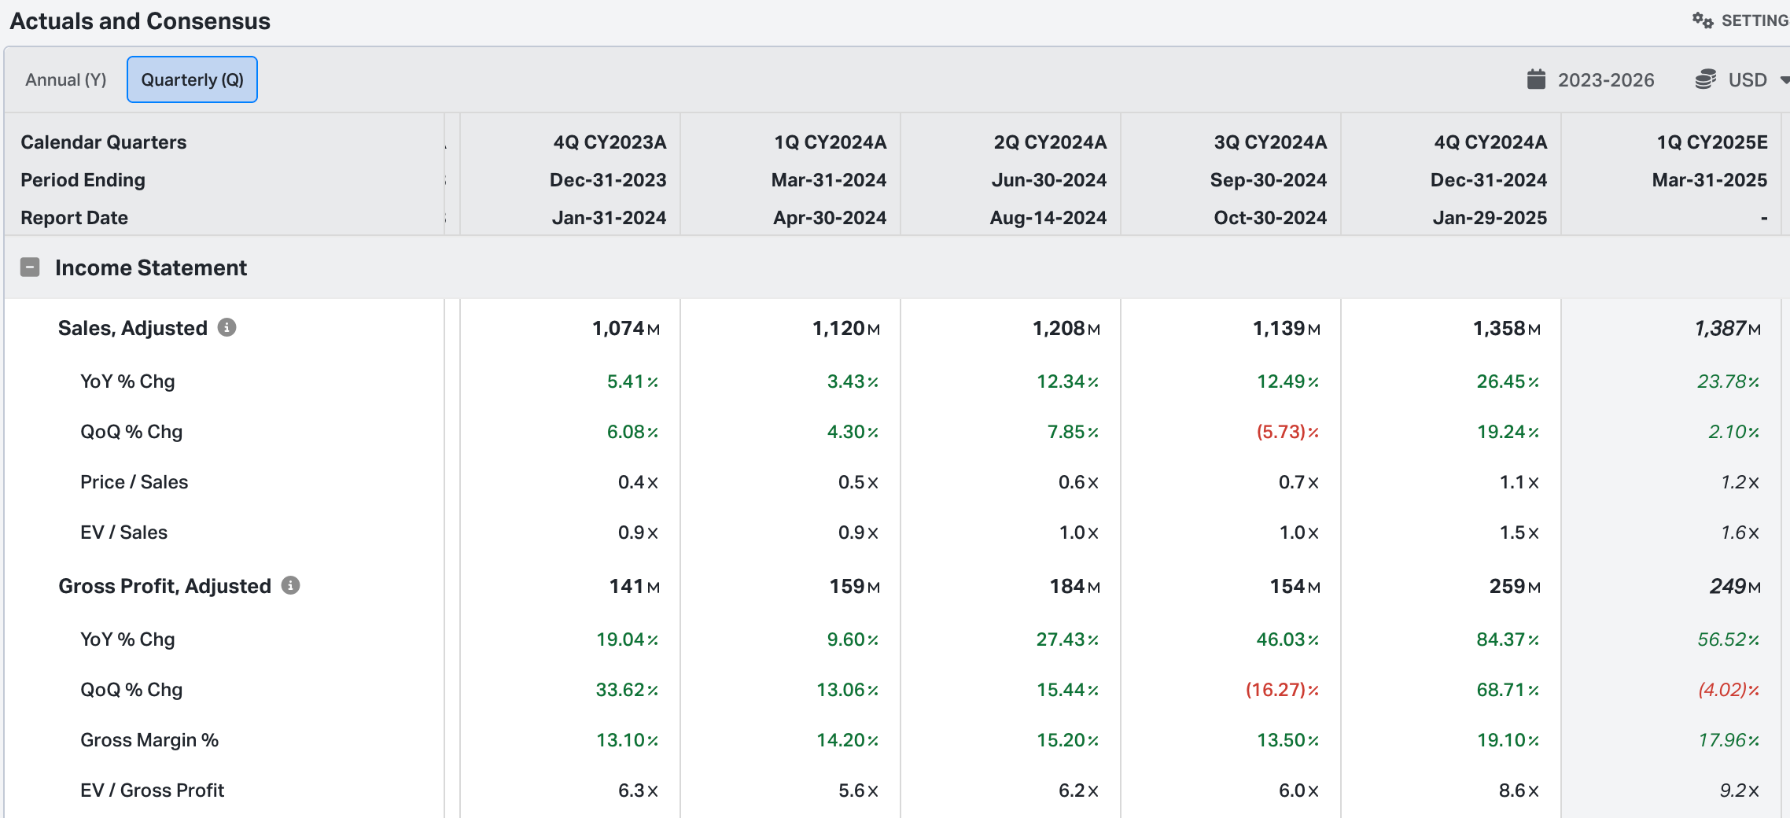Click the 4Q CY2023A column header
This screenshot has width=1790, height=818.
(x=610, y=142)
